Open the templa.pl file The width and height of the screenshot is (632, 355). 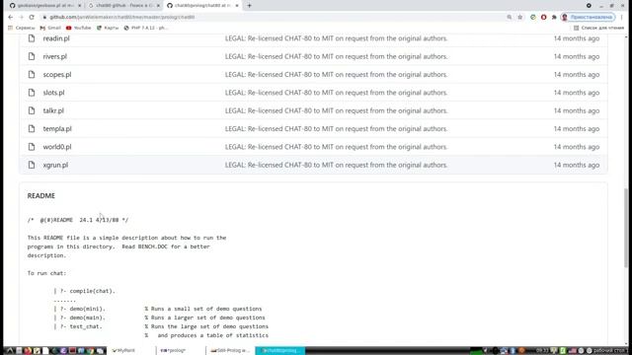(57, 129)
